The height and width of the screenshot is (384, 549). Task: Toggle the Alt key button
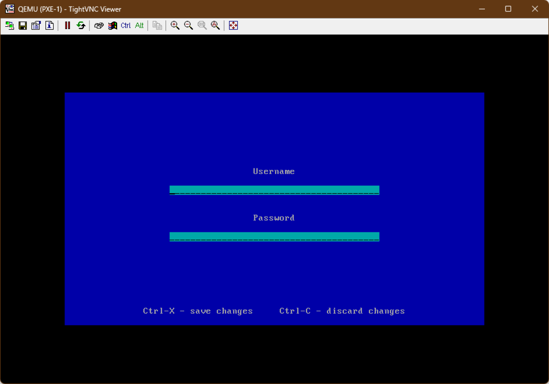pyautogui.click(x=139, y=25)
